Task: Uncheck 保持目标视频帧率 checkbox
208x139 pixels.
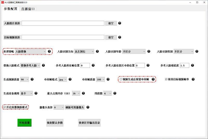Action: click(x=166, y=79)
